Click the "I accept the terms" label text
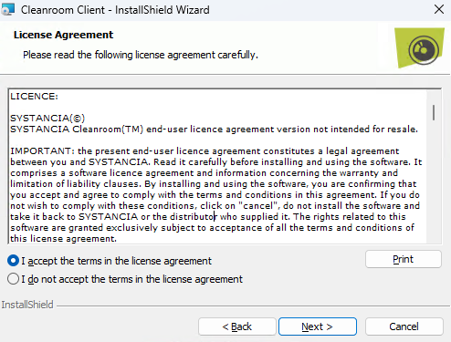 tap(116, 261)
